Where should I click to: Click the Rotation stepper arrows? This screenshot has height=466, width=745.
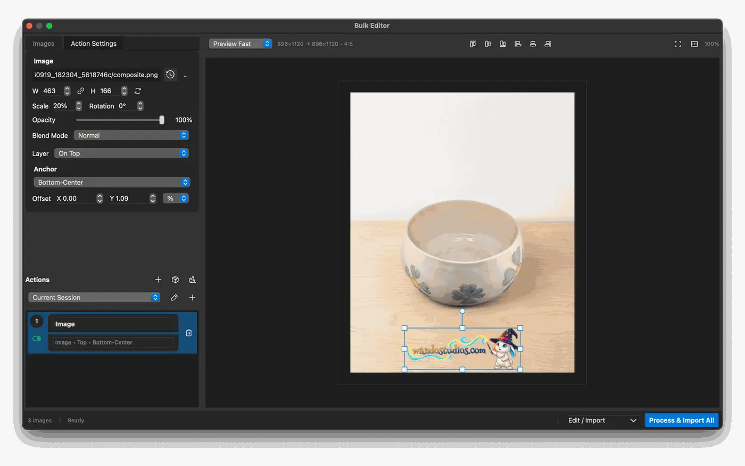140,106
